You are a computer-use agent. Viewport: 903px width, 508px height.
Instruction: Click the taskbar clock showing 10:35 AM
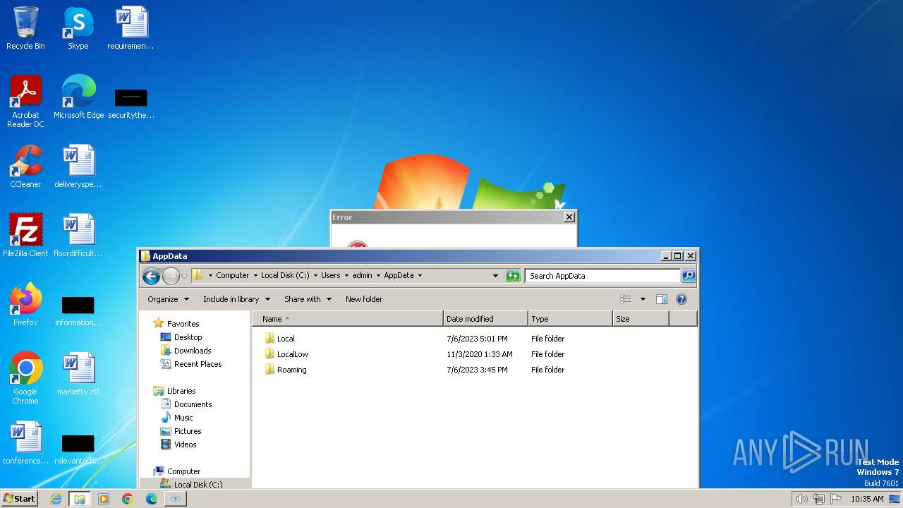[867, 499]
